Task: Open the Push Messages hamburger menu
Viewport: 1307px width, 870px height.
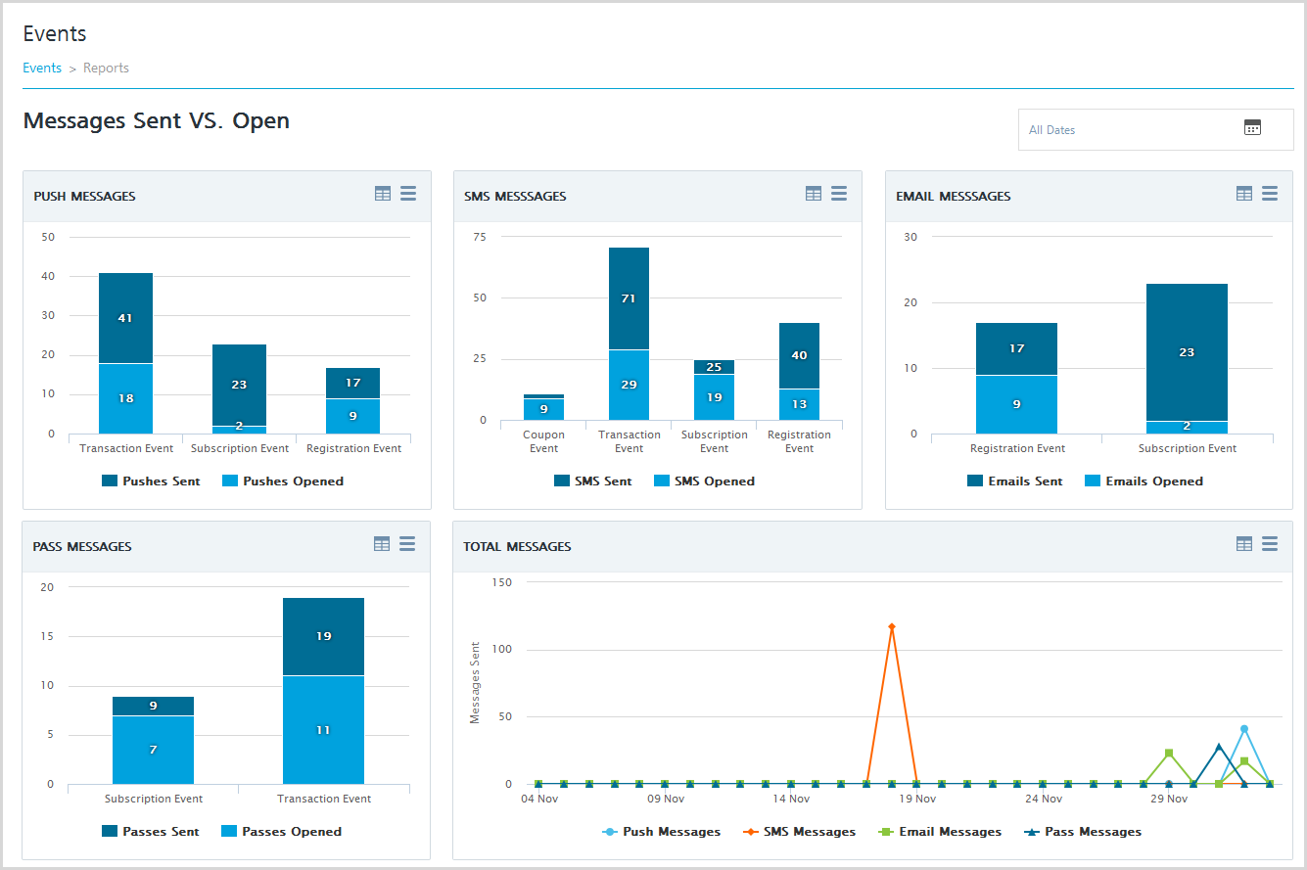Action: pos(408,194)
